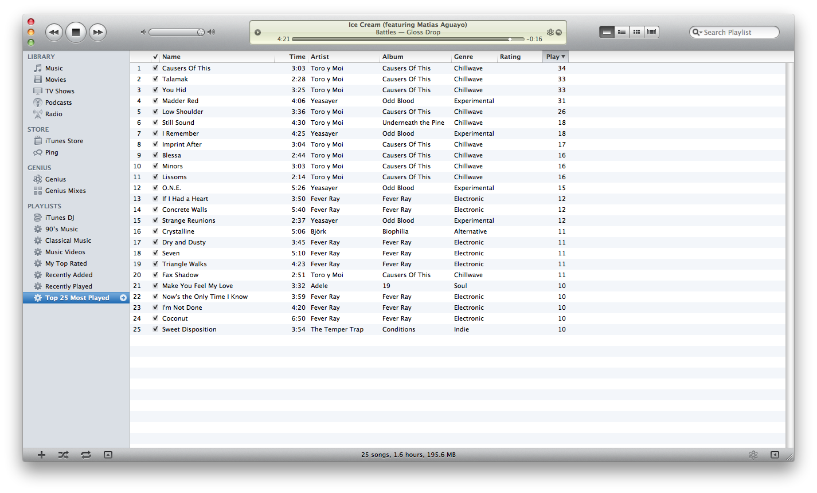The image size is (817, 493).
Task: Switch to Cover Flow view
Action: click(x=652, y=32)
